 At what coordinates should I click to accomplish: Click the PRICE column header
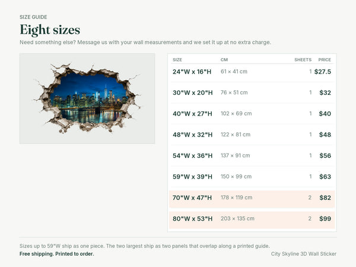point(325,60)
